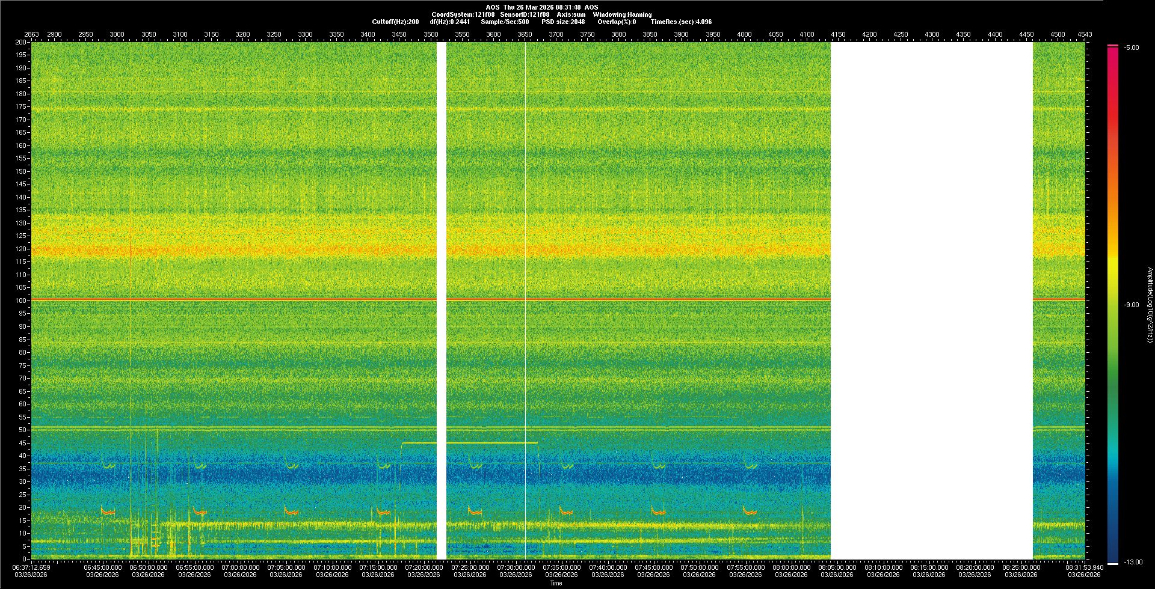Click the -5.00 colorbar maximum label
Screen dimensions: 1155x589
click(x=1131, y=48)
